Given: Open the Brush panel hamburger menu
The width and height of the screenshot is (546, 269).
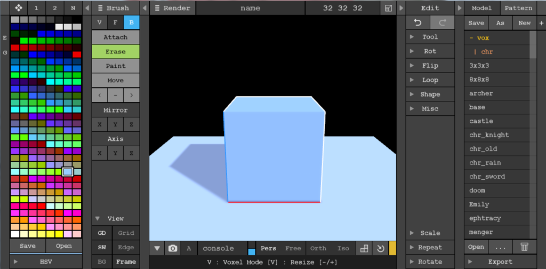Looking at the screenshot, I should click(100, 8).
